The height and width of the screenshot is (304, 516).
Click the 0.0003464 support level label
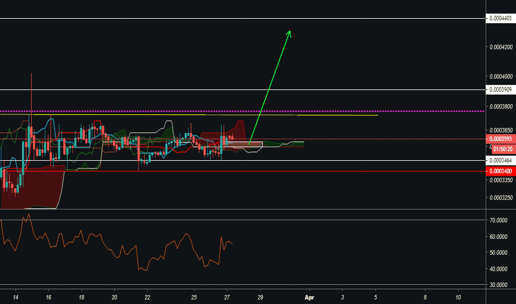click(500, 160)
